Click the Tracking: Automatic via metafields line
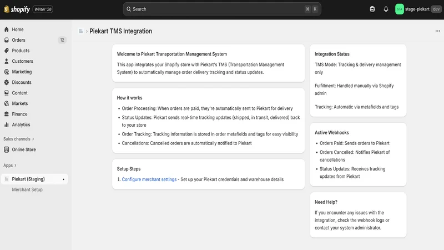444x250 pixels. [x=356, y=107]
